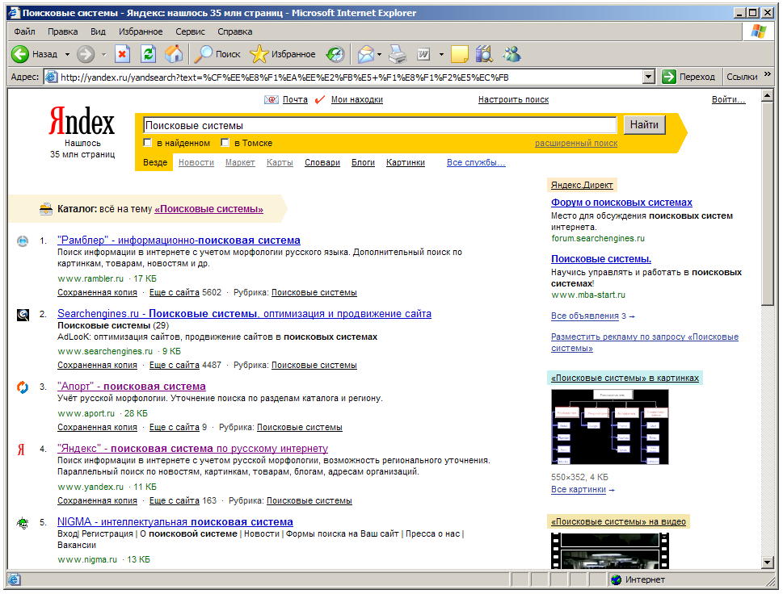Viewport: 783px width, 594px height.
Task: Click the Яndex logo
Action: point(82,121)
